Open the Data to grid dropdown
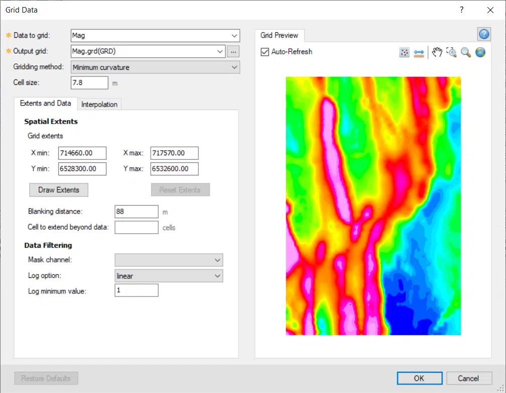Screen dimensions: 506x393 [x=233, y=36]
